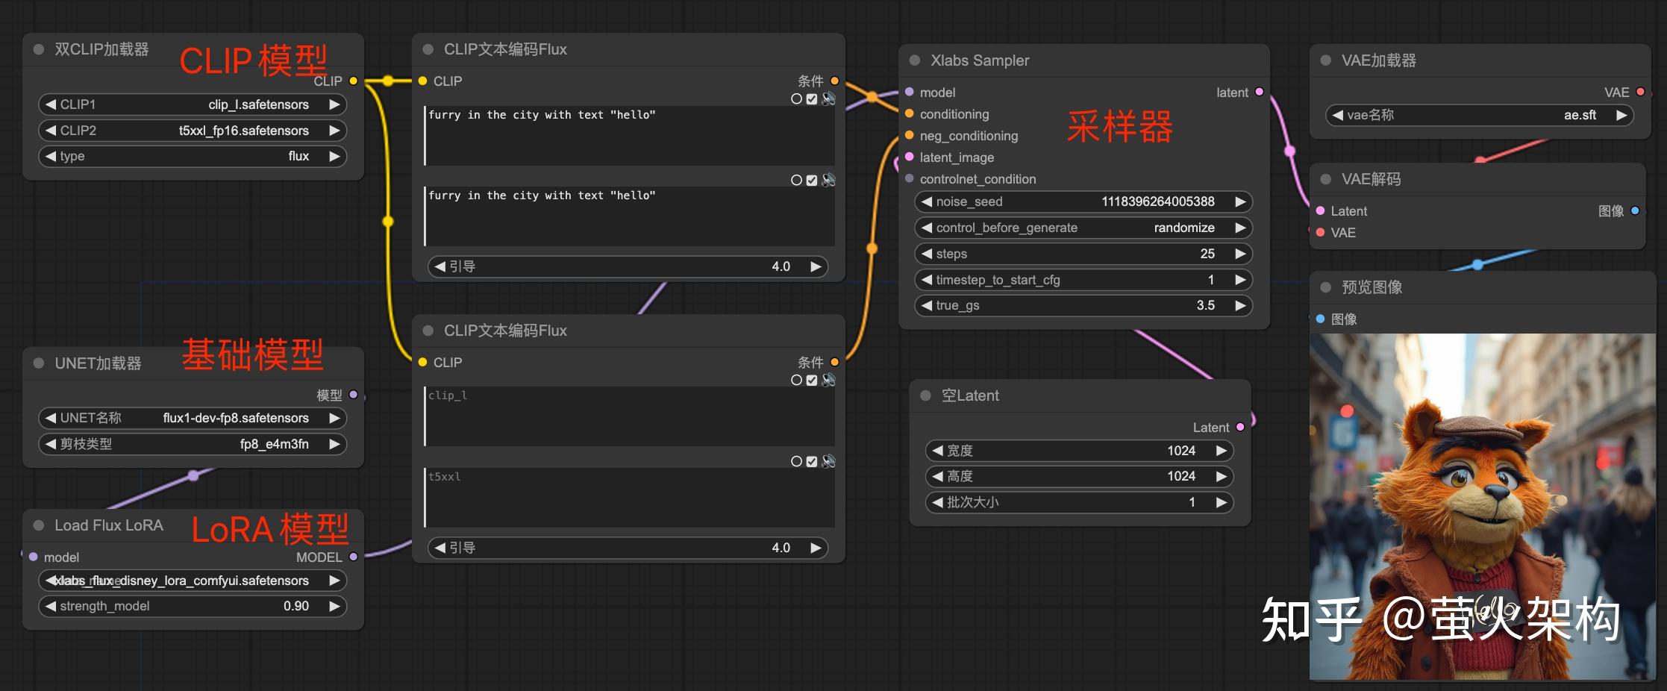The width and height of the screenshot is (1667, 691).
Task: Increase steps value with its right arrow
Action: (1239, 254)
